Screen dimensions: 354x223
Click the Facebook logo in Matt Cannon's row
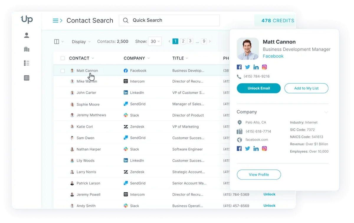pyautogui.click(x=126, y=71)
